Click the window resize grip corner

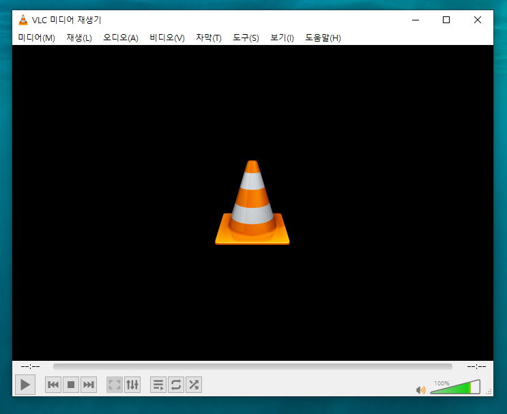tap(489, 391)
